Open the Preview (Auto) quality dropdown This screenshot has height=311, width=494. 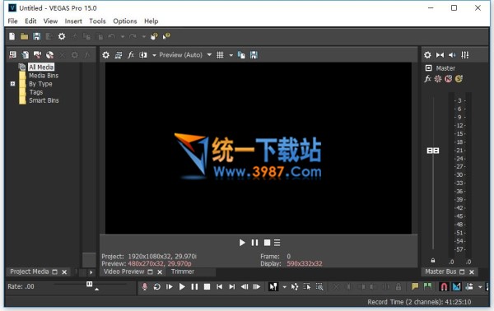(x=209, y=55)
